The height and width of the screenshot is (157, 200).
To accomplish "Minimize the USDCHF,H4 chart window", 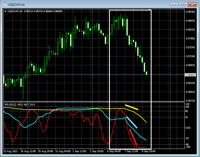I will [x=174, y=4].
